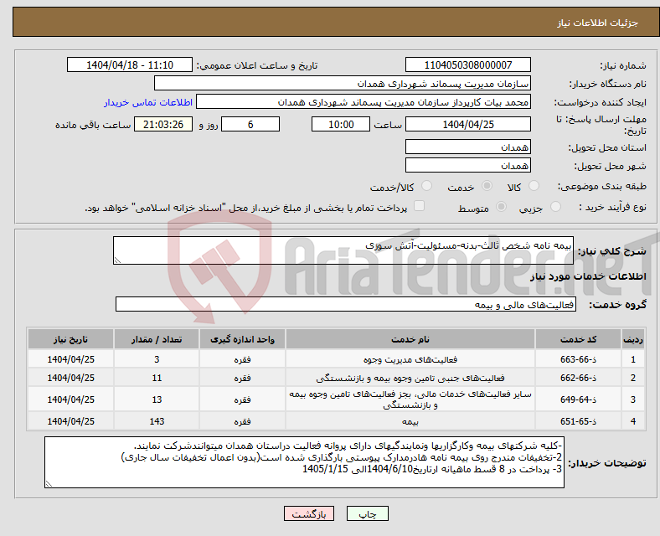Image resolution: width=660 pixels, height=536 pixels.
Task: Click the remaining days field showing 6
Action: click(x=250, y=124)
